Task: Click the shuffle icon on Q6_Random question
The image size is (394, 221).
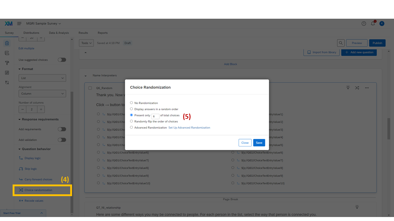Action: point(357,87)
